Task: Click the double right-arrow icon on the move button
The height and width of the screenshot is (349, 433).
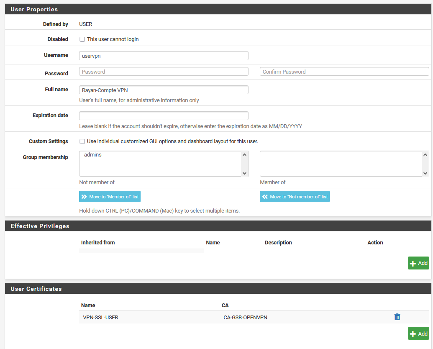Action: (x=85, y=196)
